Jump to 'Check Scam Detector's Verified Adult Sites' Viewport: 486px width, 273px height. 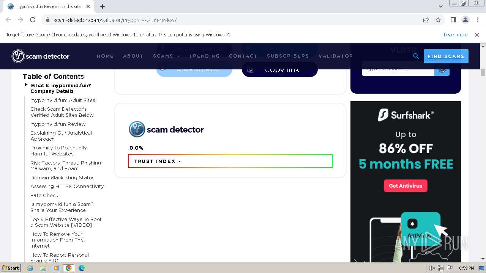click(62, 112)
